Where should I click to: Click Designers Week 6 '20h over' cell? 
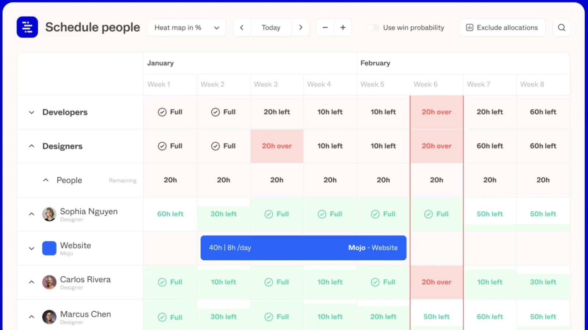click(437, 146)
